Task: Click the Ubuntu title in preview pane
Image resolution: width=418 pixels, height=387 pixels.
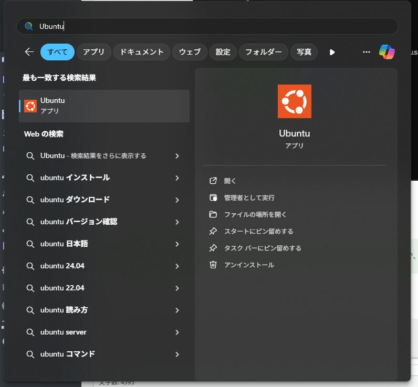Action: (294, 133)
